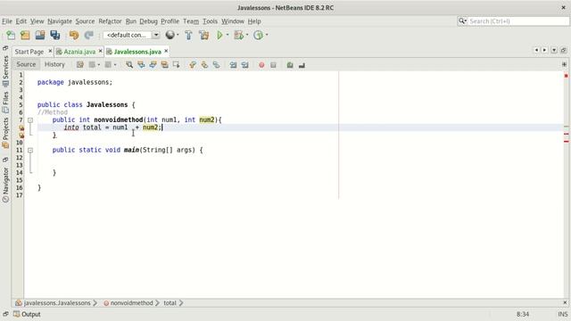Open the Debug Project dropdown arrow
This screenshot has height=321, width=571.
(246, 35)
